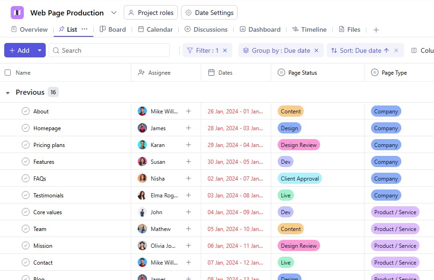Image resolution: width=434 pixels, height=280 pixels.
Task: Click into the Search field
Action: (112, 50)
